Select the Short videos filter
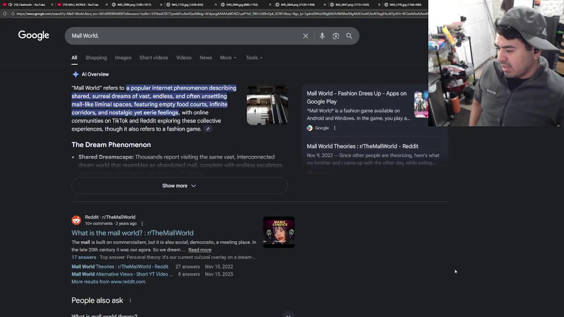This screenshot has width=564, height=317. (x=153, y=58)
